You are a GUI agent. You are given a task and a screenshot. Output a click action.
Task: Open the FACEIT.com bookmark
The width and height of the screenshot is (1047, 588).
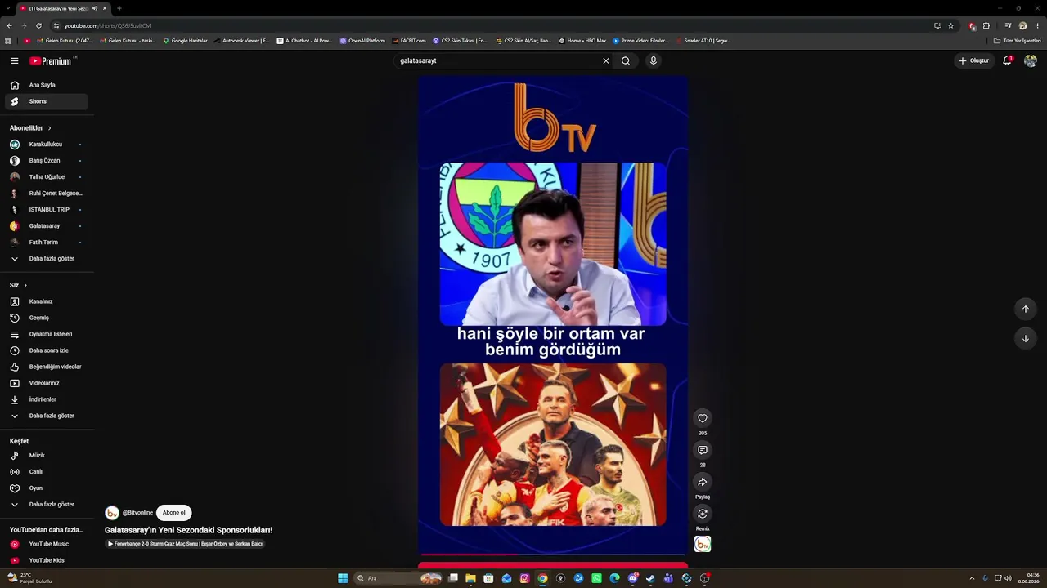(409, 40)
